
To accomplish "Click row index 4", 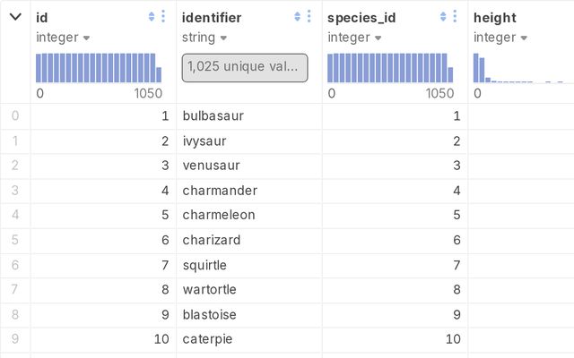I will click(x=14, y=216).
